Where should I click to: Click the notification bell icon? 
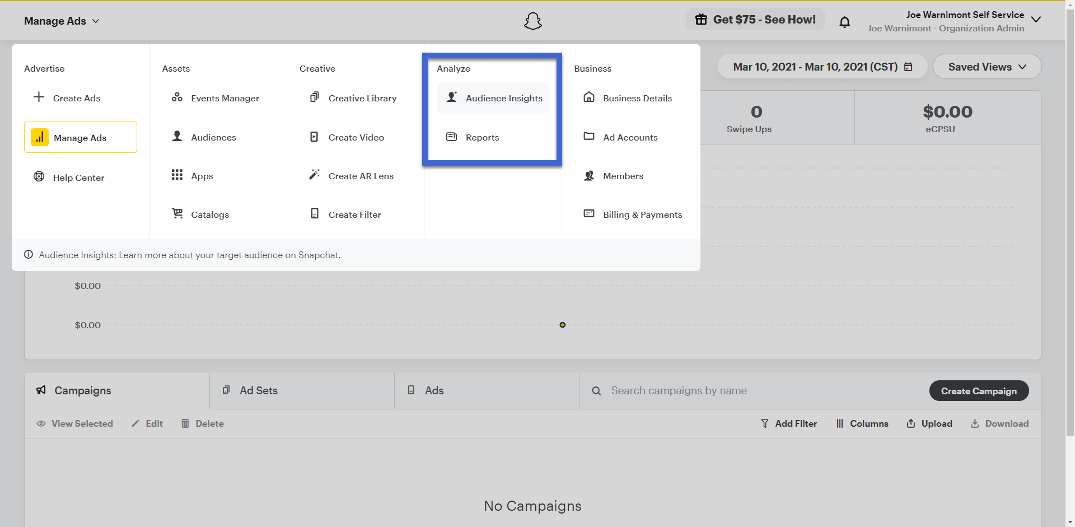[x=844, y=22]
